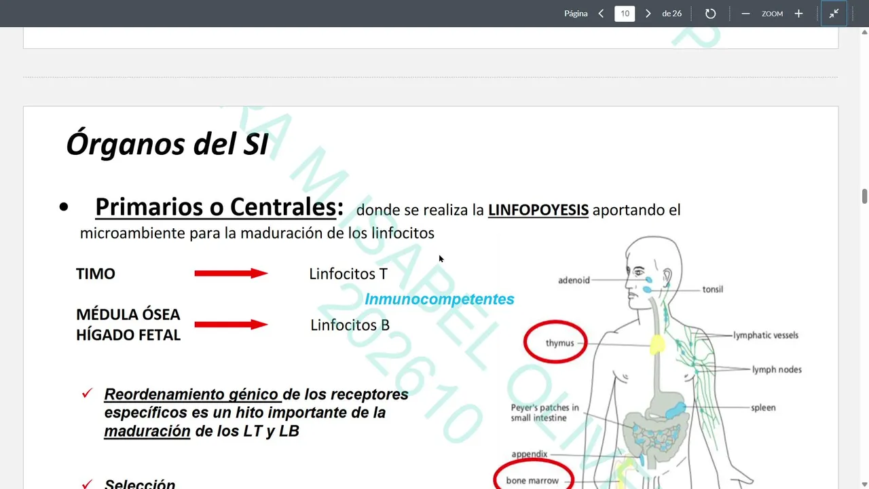Zoom in with the plus icon
Image resolution: width=869 pixels, height=489 pixels.
[x=798, y=14]
